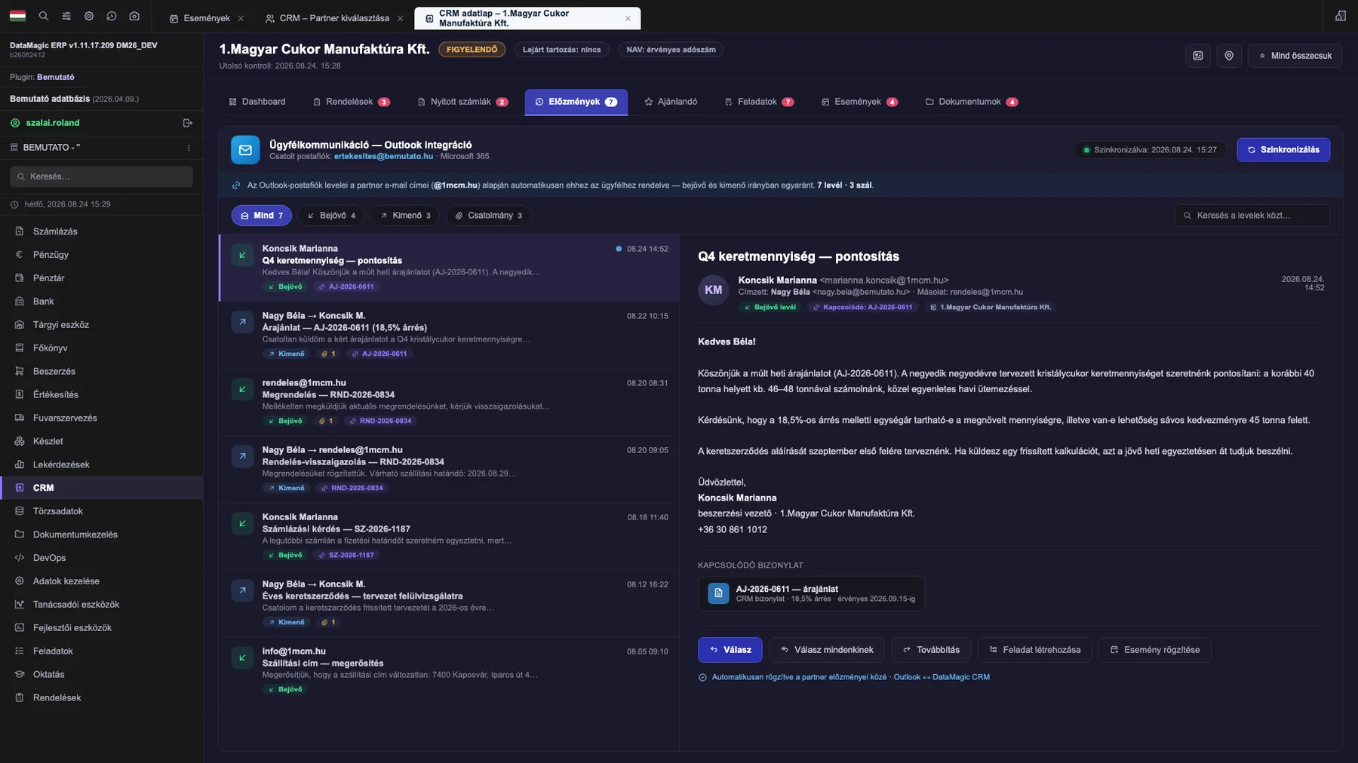Click the Készlet icon in sidebar
1358x763 pixels.
click(20, 441)
